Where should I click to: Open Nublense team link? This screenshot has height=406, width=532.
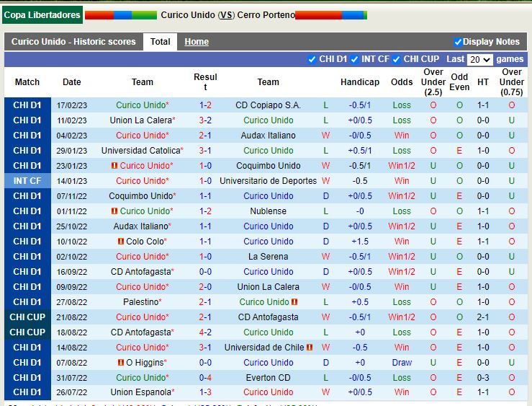click(268, 211)
